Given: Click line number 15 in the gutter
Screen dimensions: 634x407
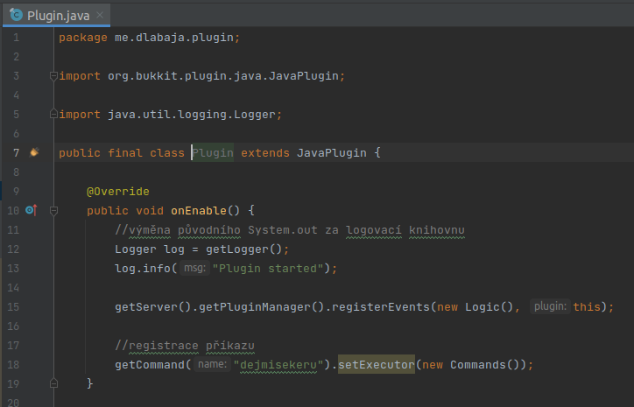Looking at the screenshot, I should point(13,306).
